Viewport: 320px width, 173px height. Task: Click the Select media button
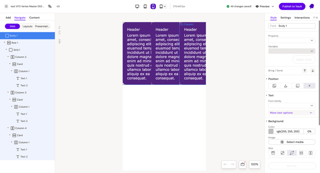coord(292,142)
